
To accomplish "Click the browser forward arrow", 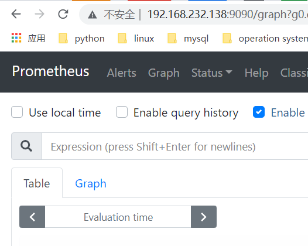I will pyautogui.click(x=39, y=14).
